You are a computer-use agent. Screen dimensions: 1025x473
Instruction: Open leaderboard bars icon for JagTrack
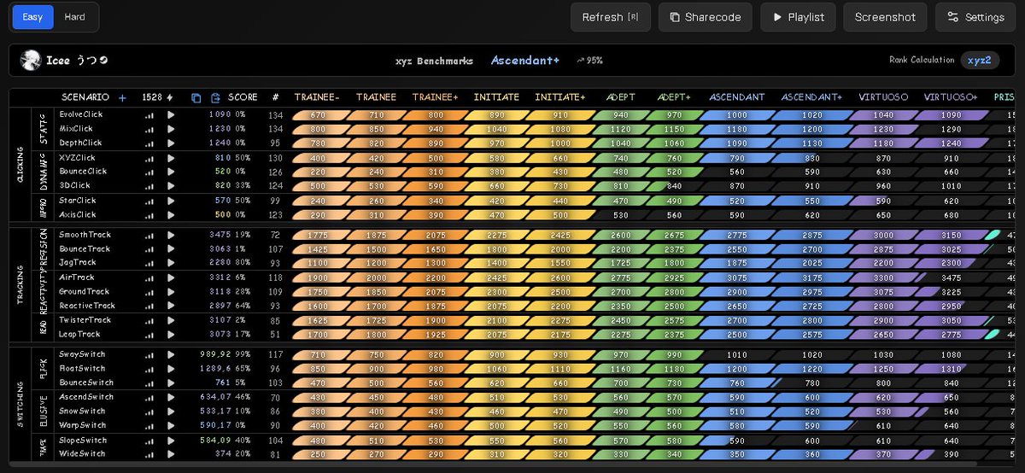click(x=150, y=263)
